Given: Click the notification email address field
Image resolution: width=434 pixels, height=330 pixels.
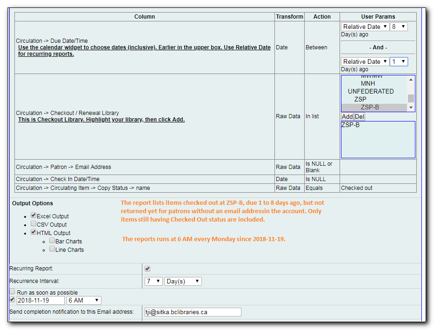Looking at the screenshot, I should [192, 312].
